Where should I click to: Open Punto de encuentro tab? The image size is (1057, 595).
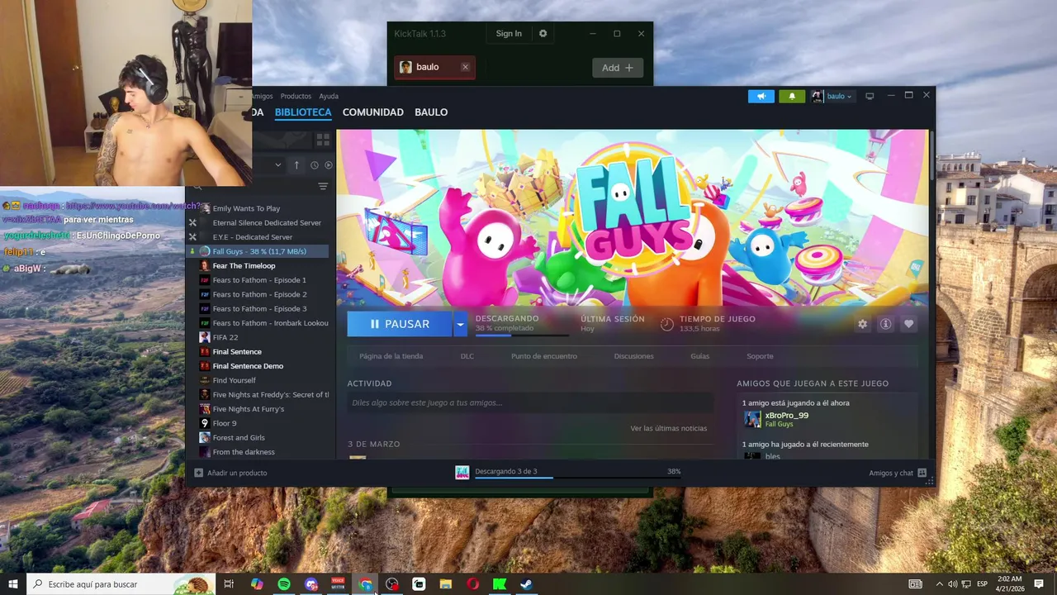(x=544, y=356)
